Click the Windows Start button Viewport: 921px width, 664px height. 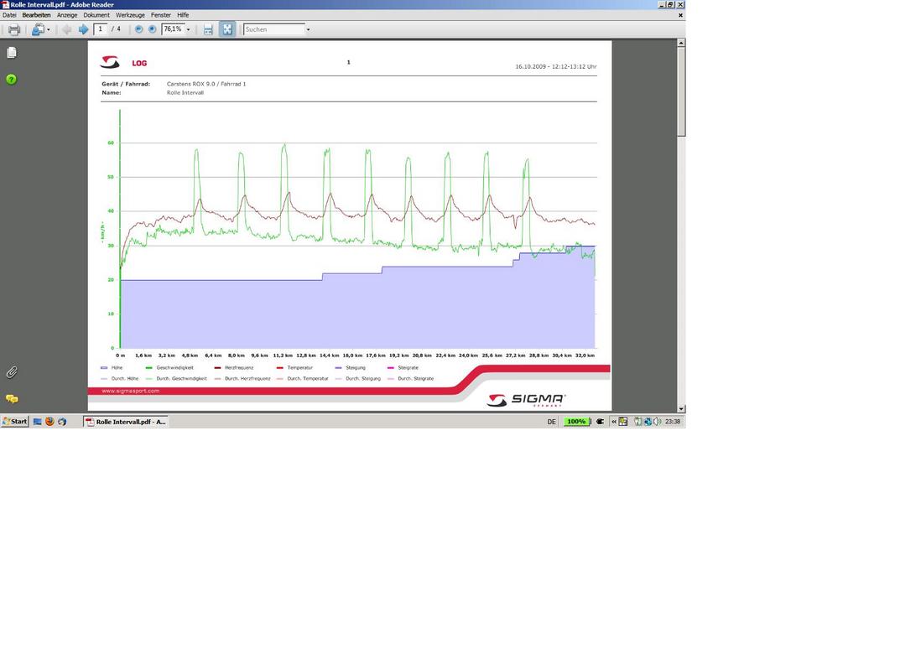14,422
